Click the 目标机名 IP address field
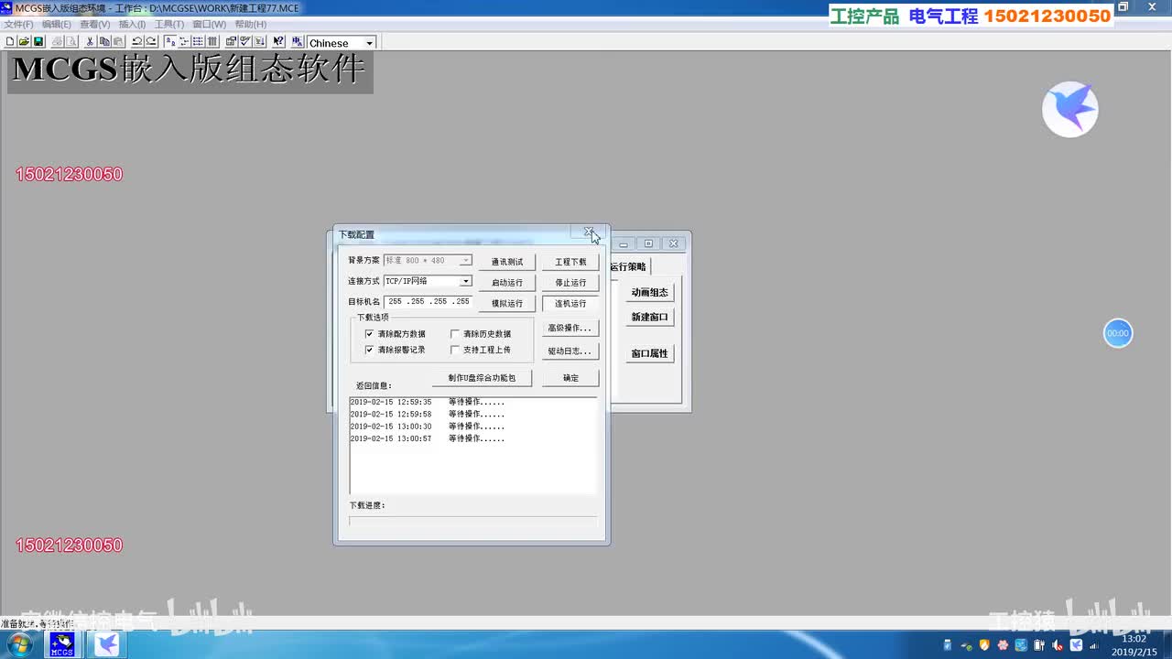The image size is (1172, 659). click(428, 301)
